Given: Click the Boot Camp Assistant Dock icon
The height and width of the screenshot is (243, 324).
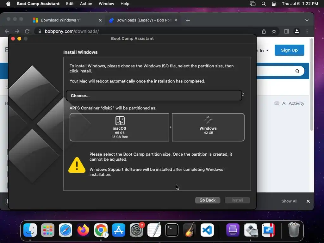Looking at the screenshot, I should tap(251, 230).
